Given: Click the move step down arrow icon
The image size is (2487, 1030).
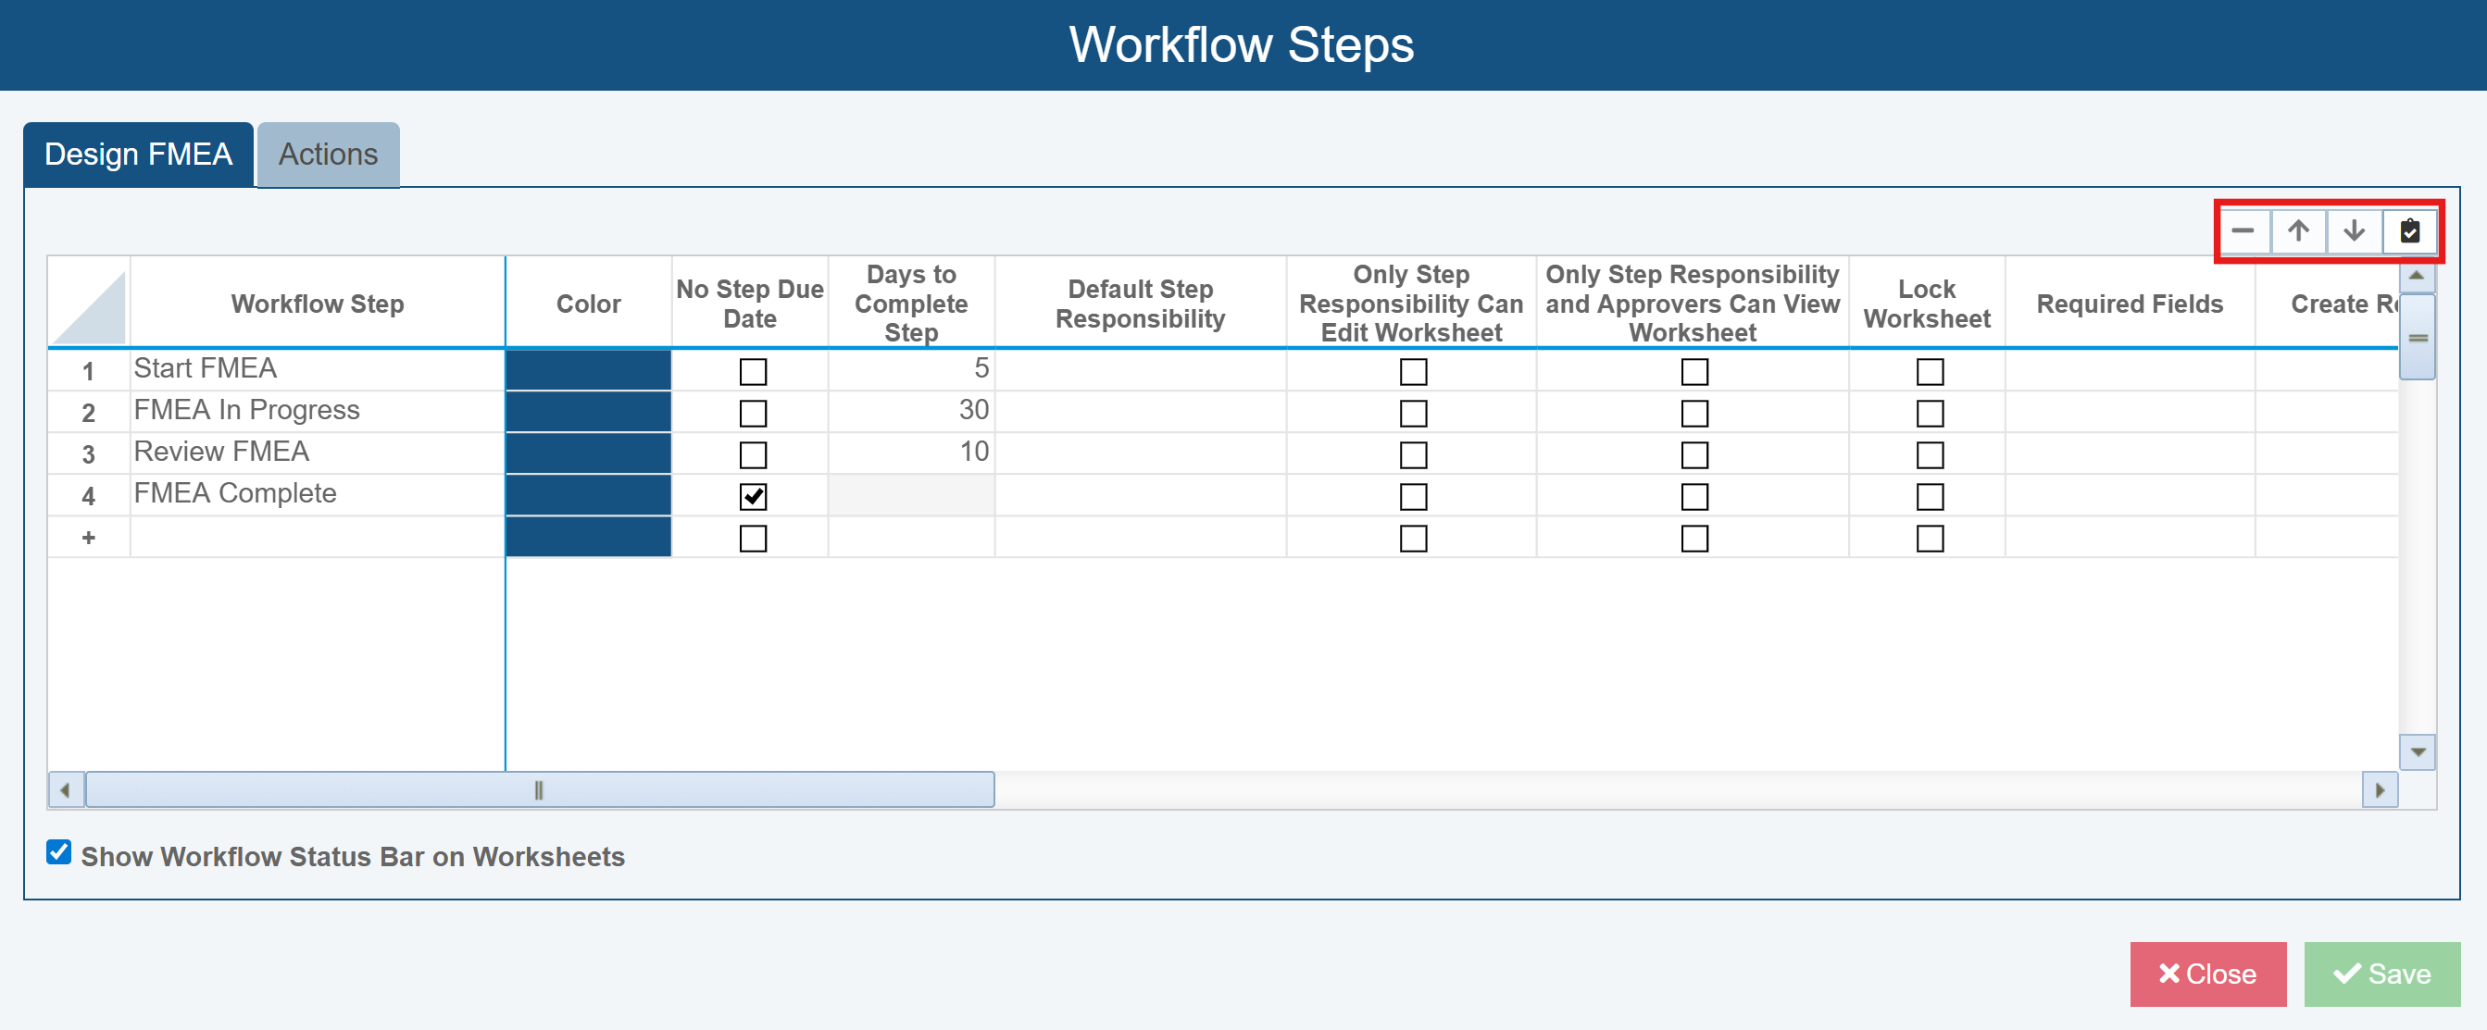Looking at the screenshot, I should [x=2354, y=230].
